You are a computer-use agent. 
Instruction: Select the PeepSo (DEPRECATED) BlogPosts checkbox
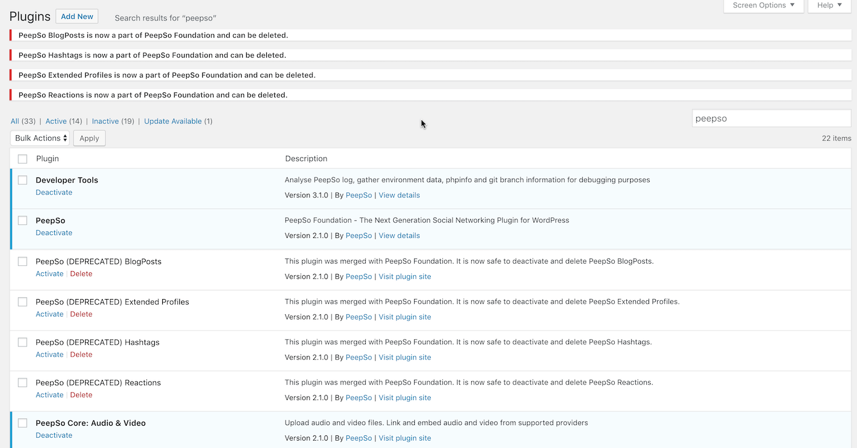[x=22, y=261]
